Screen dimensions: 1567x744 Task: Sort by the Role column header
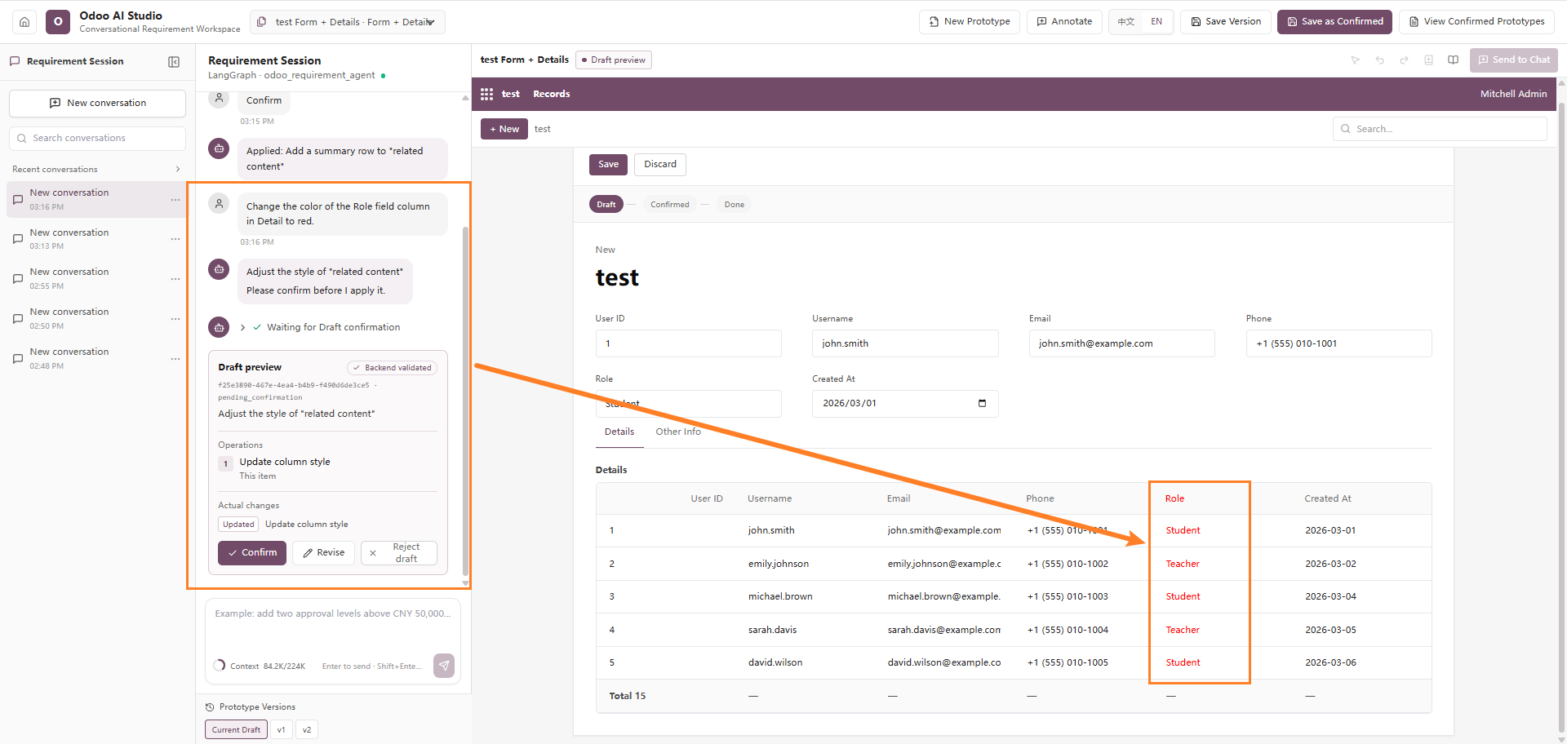click(x=1174, y=499)
